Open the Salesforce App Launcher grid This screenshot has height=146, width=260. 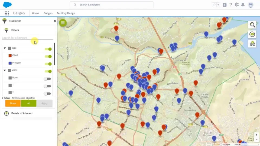pyautogui.click(x=7, y=13)
